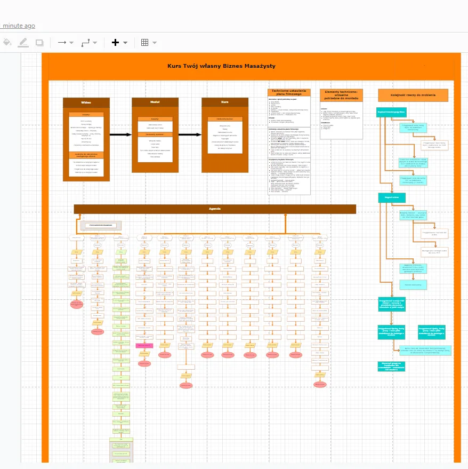Click the Waypoints connector style icon

[85, 43]
